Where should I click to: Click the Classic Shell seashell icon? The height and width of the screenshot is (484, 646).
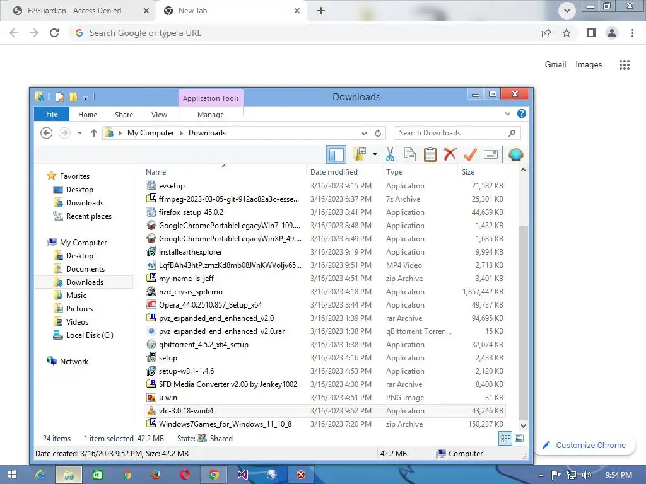(515, 155)
